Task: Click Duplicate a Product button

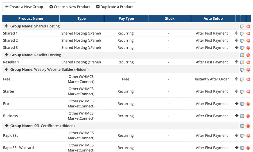Action: point(115,7)
